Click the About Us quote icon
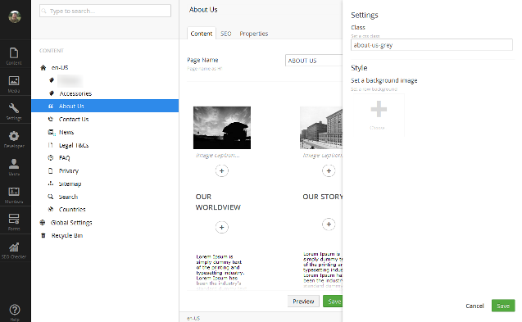Viewport: 522px width, 322px height. (x=51, y=107)
